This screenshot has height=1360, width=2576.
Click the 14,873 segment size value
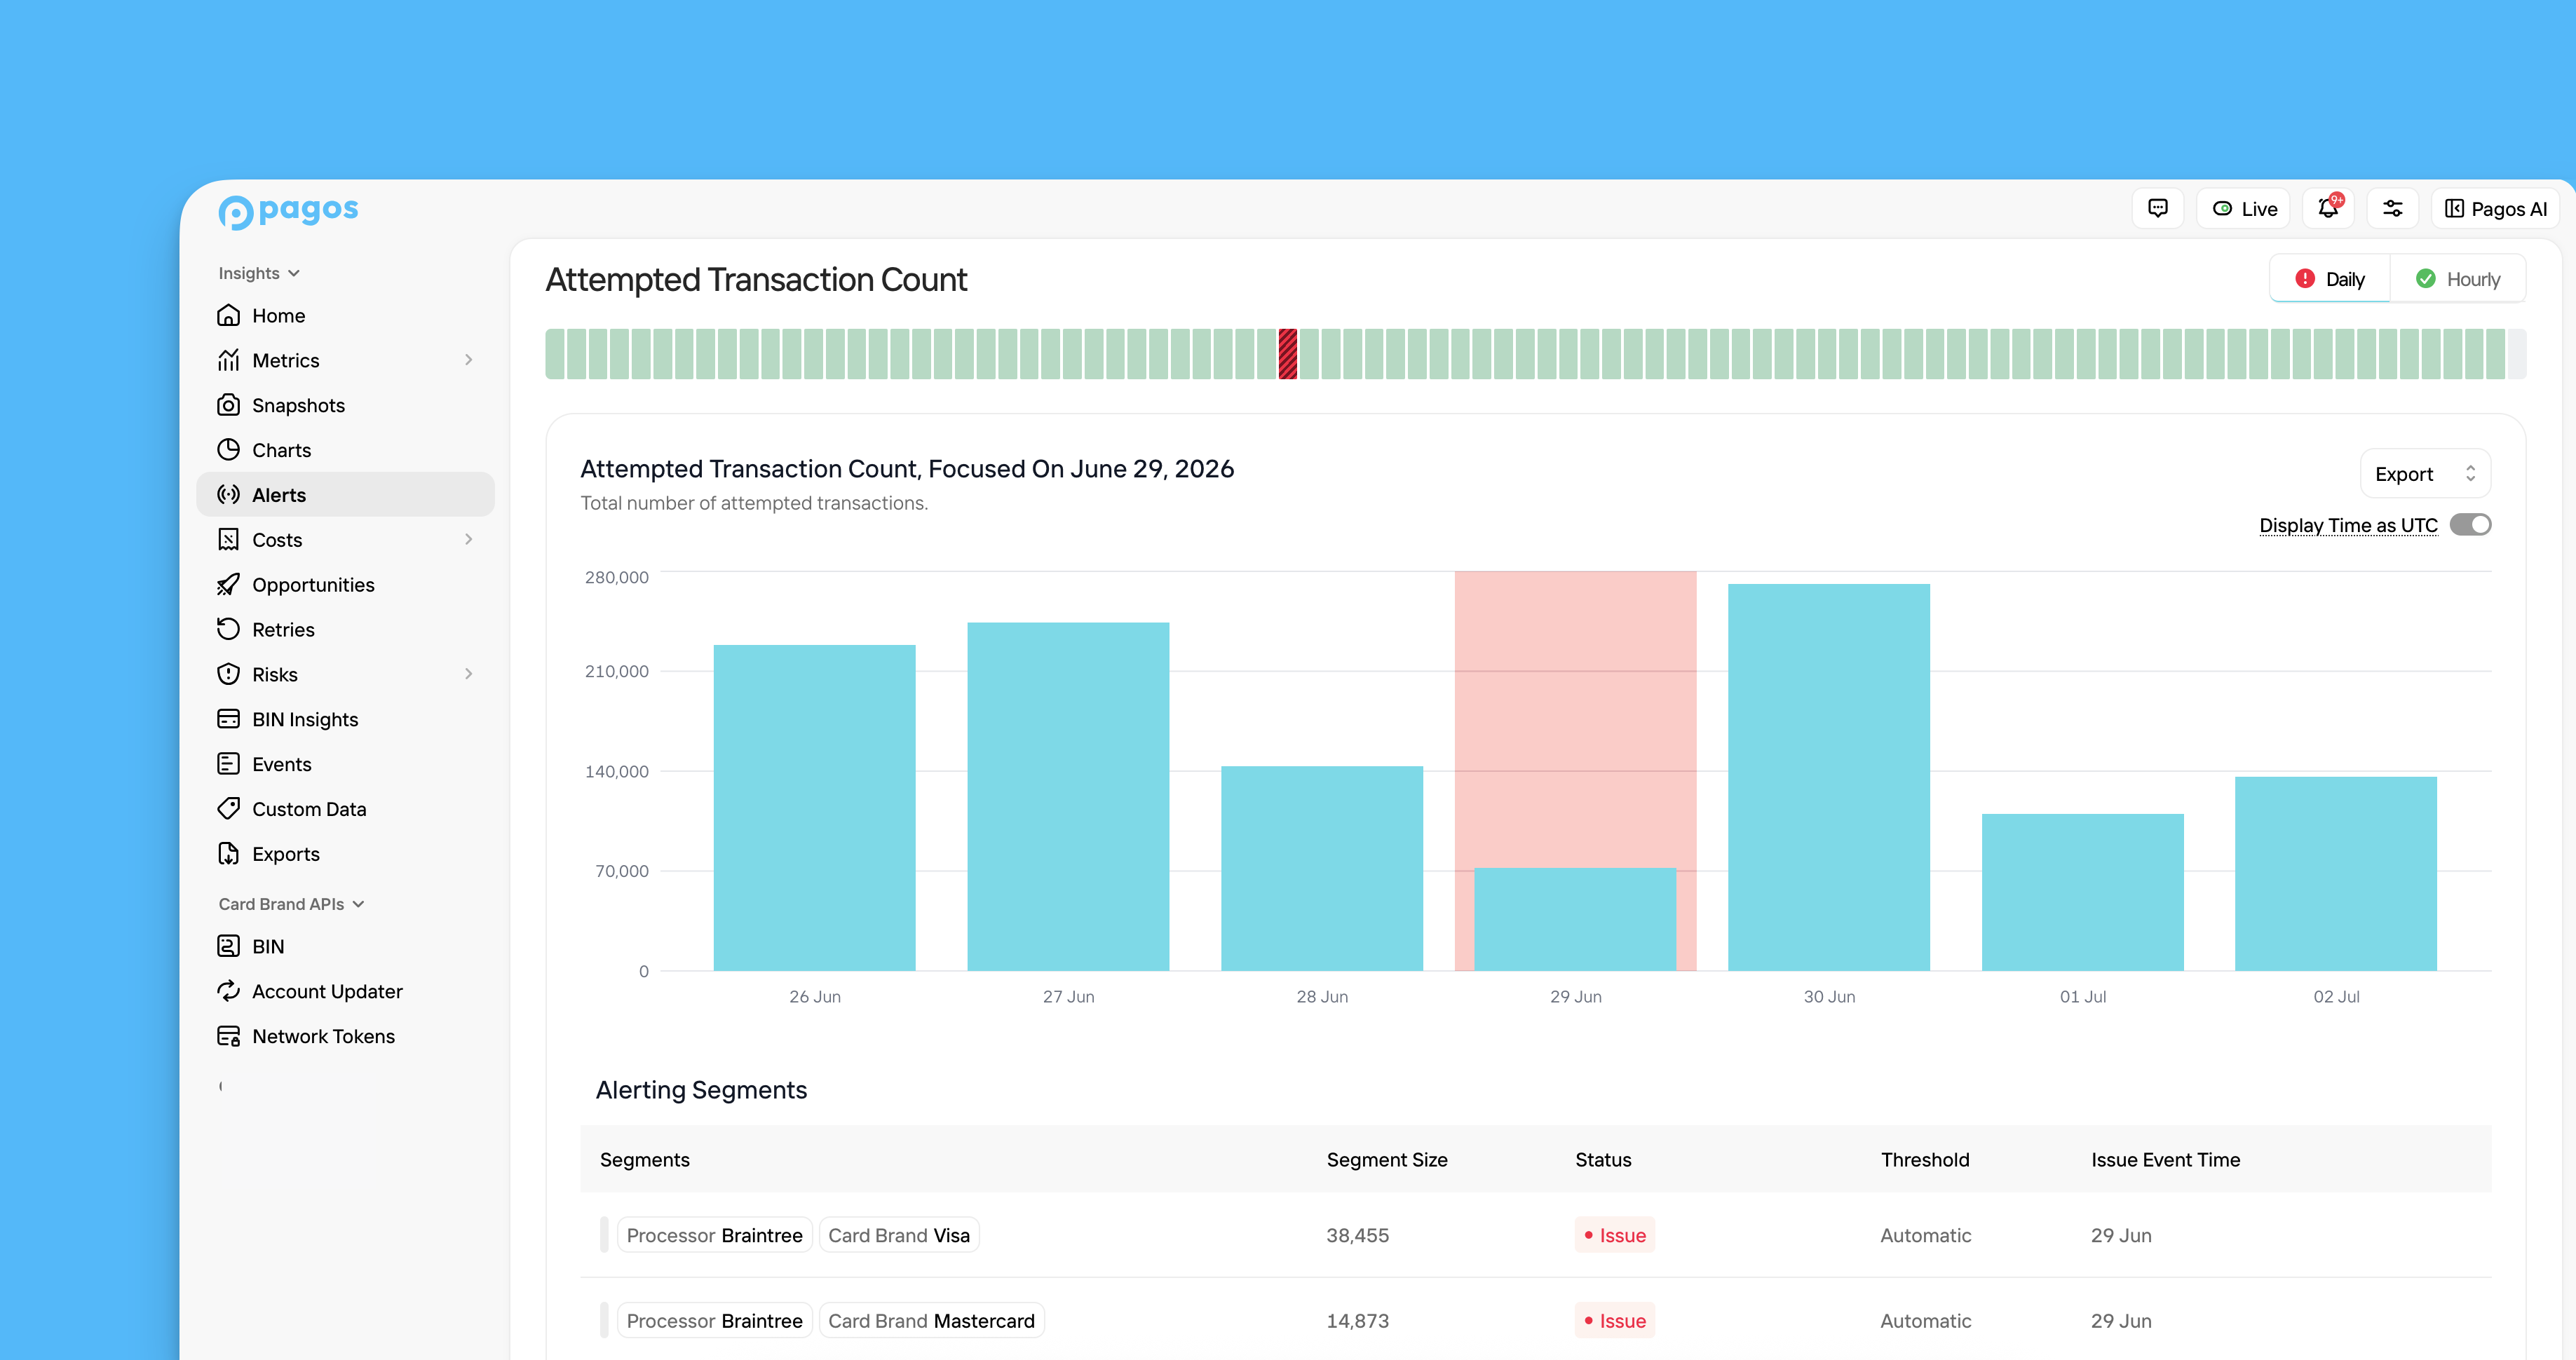click(1357, 1321)
